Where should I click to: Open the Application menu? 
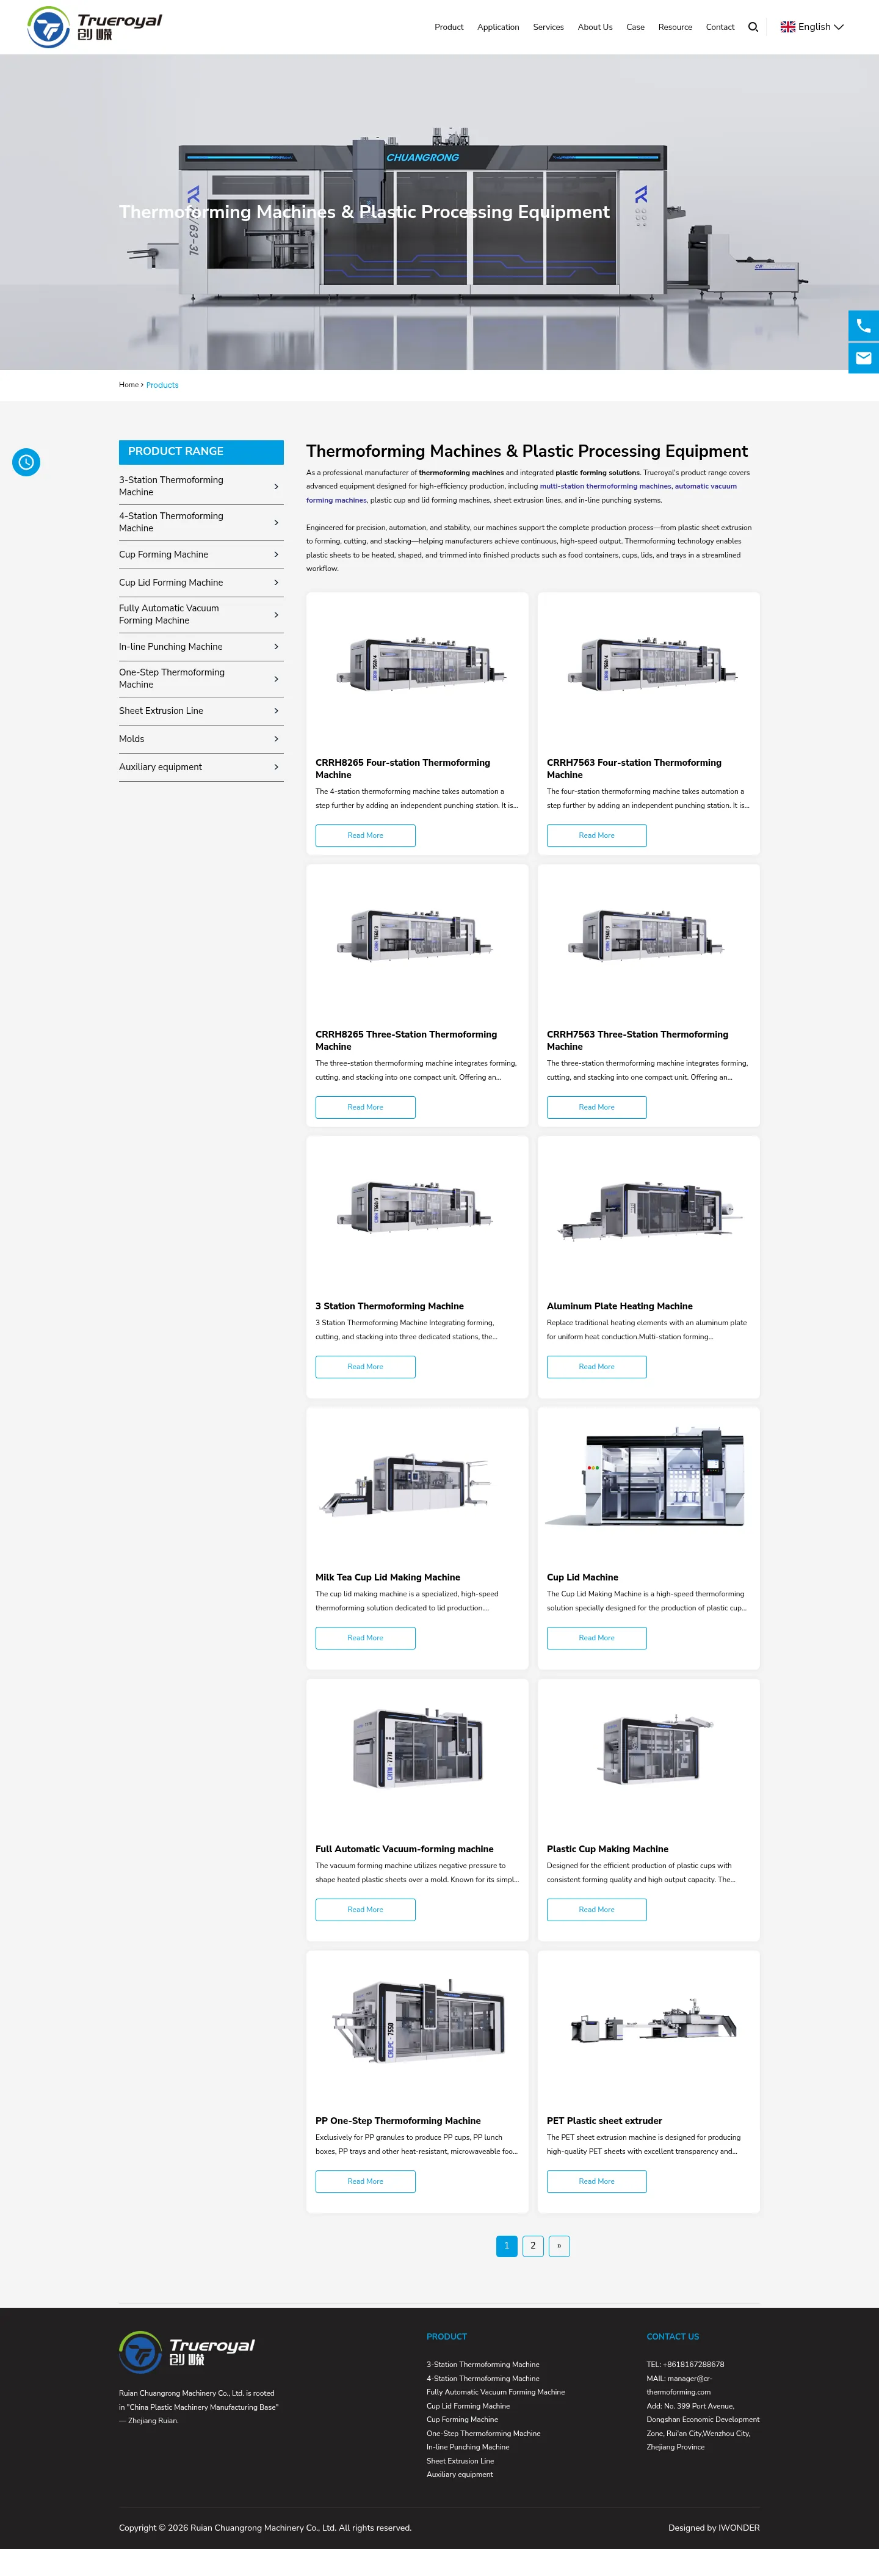point(498,27)
